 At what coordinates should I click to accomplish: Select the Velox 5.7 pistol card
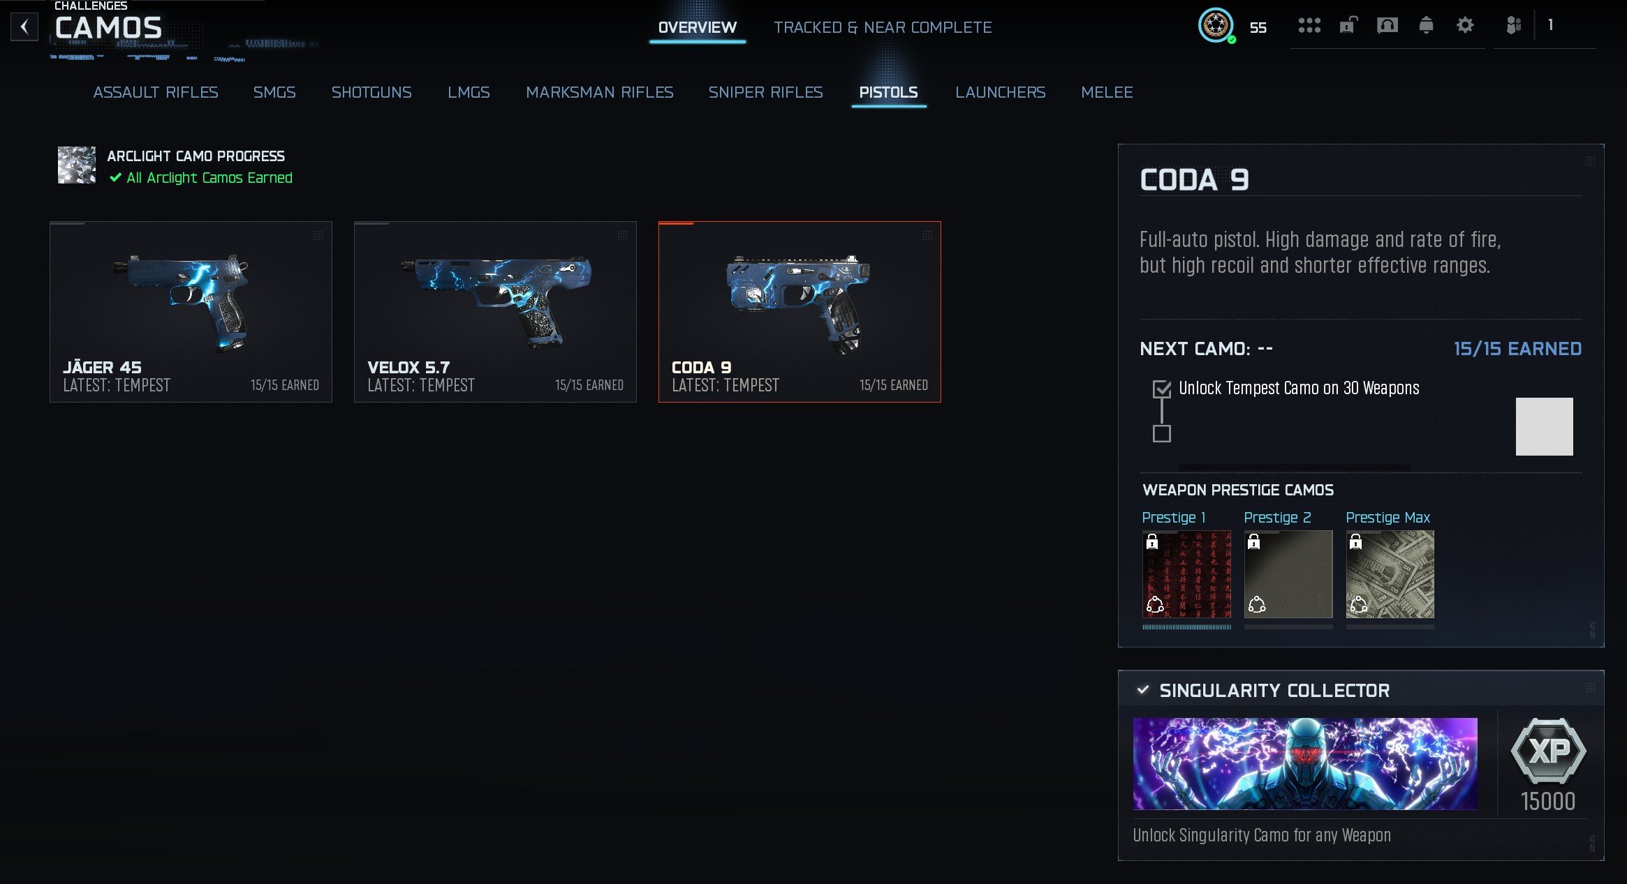(495, 312)
